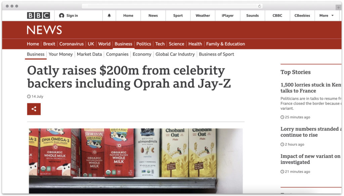Click the BBC logo
This screenshot has width=344, height=196.
coord(38,15)
